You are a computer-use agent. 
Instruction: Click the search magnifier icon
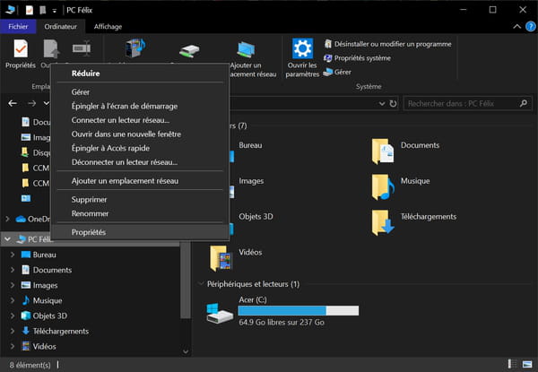[524, 103]
